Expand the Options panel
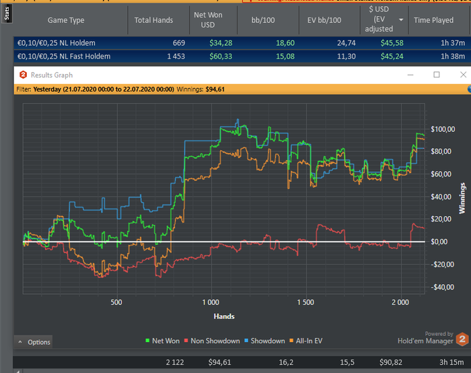This screenshot has width=471, height=373. click(34, 342)
